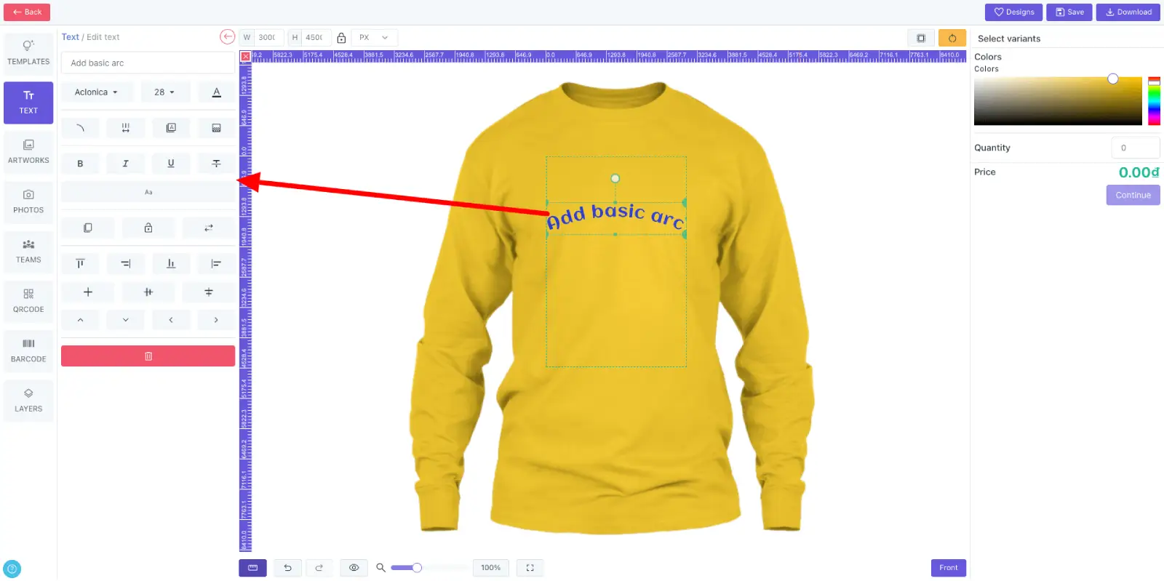Toggle lock on the selected object
The height and width of the screenshot is (581, 1164).
point(148,228)
